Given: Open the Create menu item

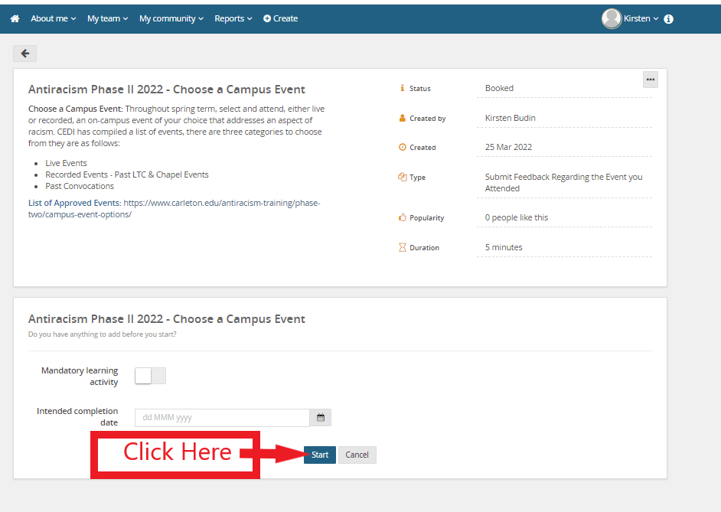Looking at the screenshot, I should tap(280, 19).
